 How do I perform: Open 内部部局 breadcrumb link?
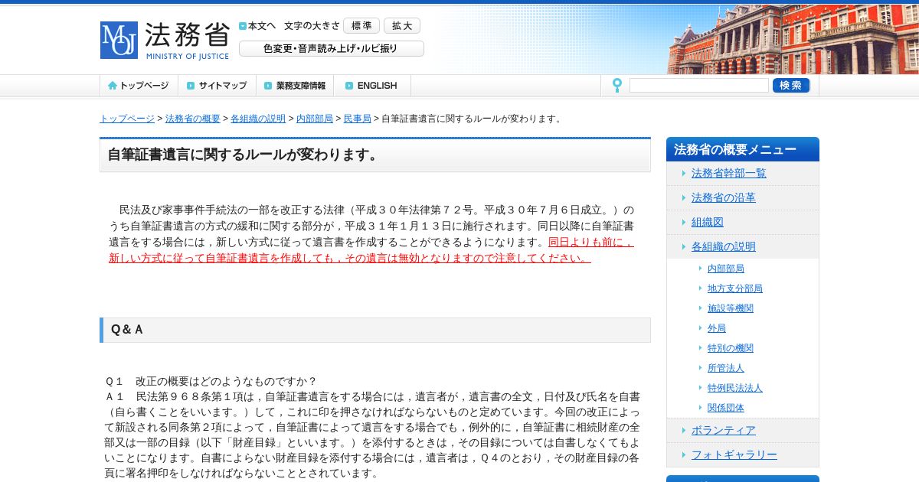pos(315,119)
